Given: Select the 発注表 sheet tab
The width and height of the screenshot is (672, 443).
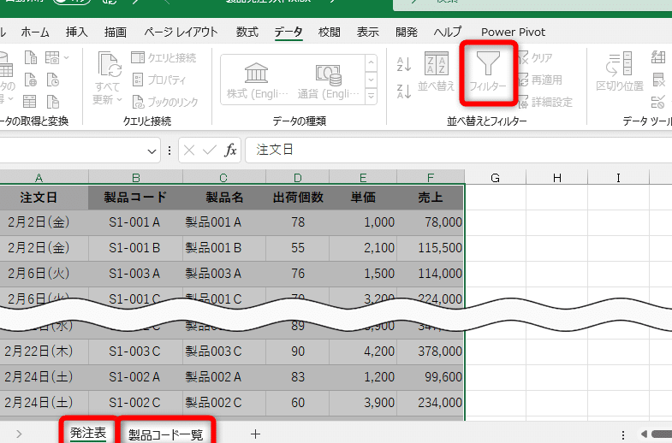Looking at the screenshot, I should coord(87,434).
